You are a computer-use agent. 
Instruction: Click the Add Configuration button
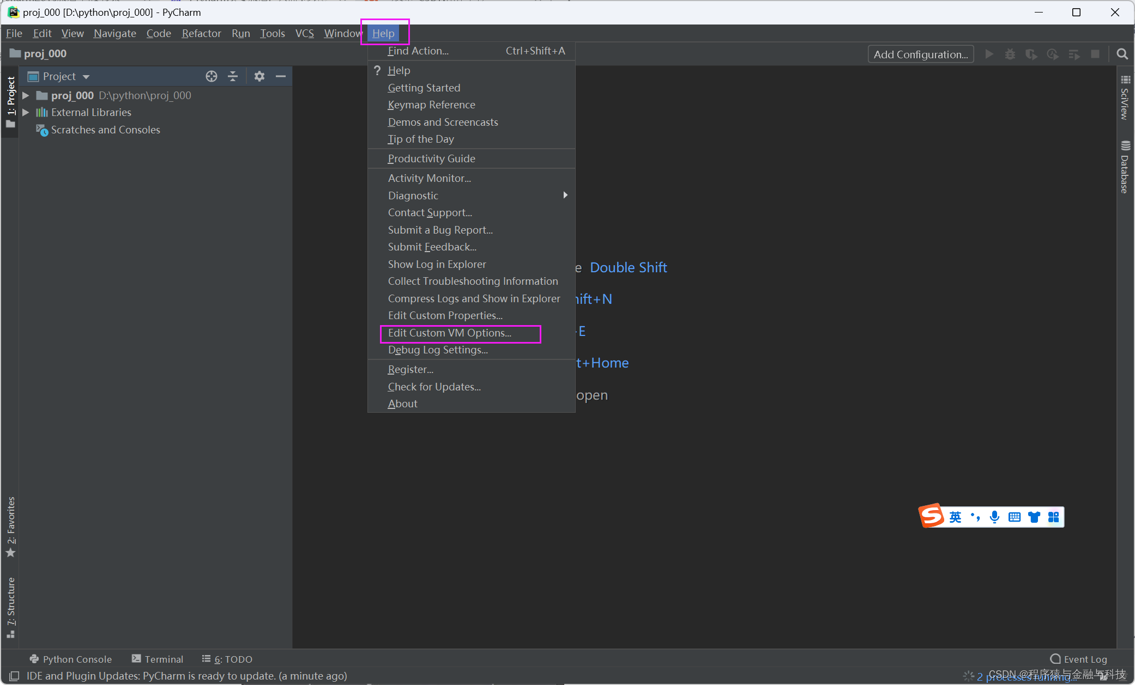pyautogui.click(x=920, y=54)
